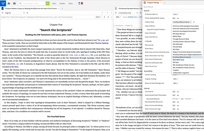
Task: Click the red shortcut book icon in toolbar
Action: coord(82,3)
